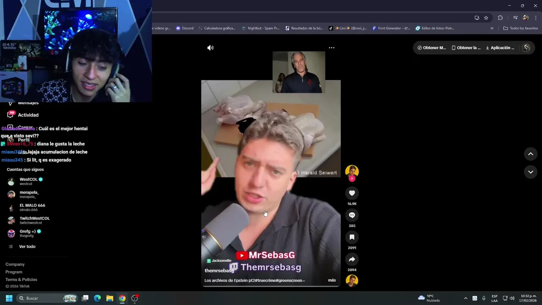This screenshot has height=305, width=542.
Task: Open the Chrome extensions puzzle icon
Action: pos(500,18)
